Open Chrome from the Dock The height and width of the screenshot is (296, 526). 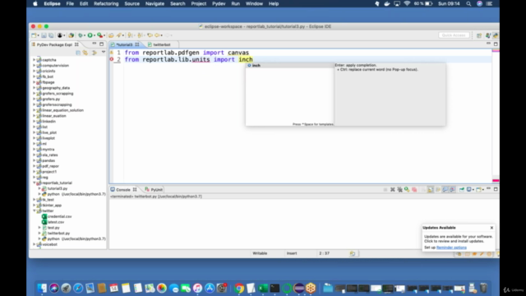(x=239, y=288)
